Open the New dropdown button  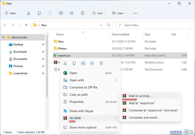(x=12, y=13)
